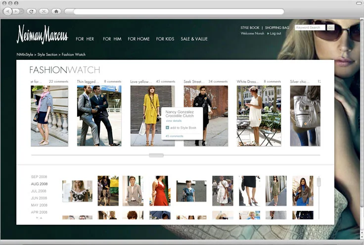This screenshot has height=245, width=364.
Task: Select AUG 2008 archive month
Action: [39, 184]
